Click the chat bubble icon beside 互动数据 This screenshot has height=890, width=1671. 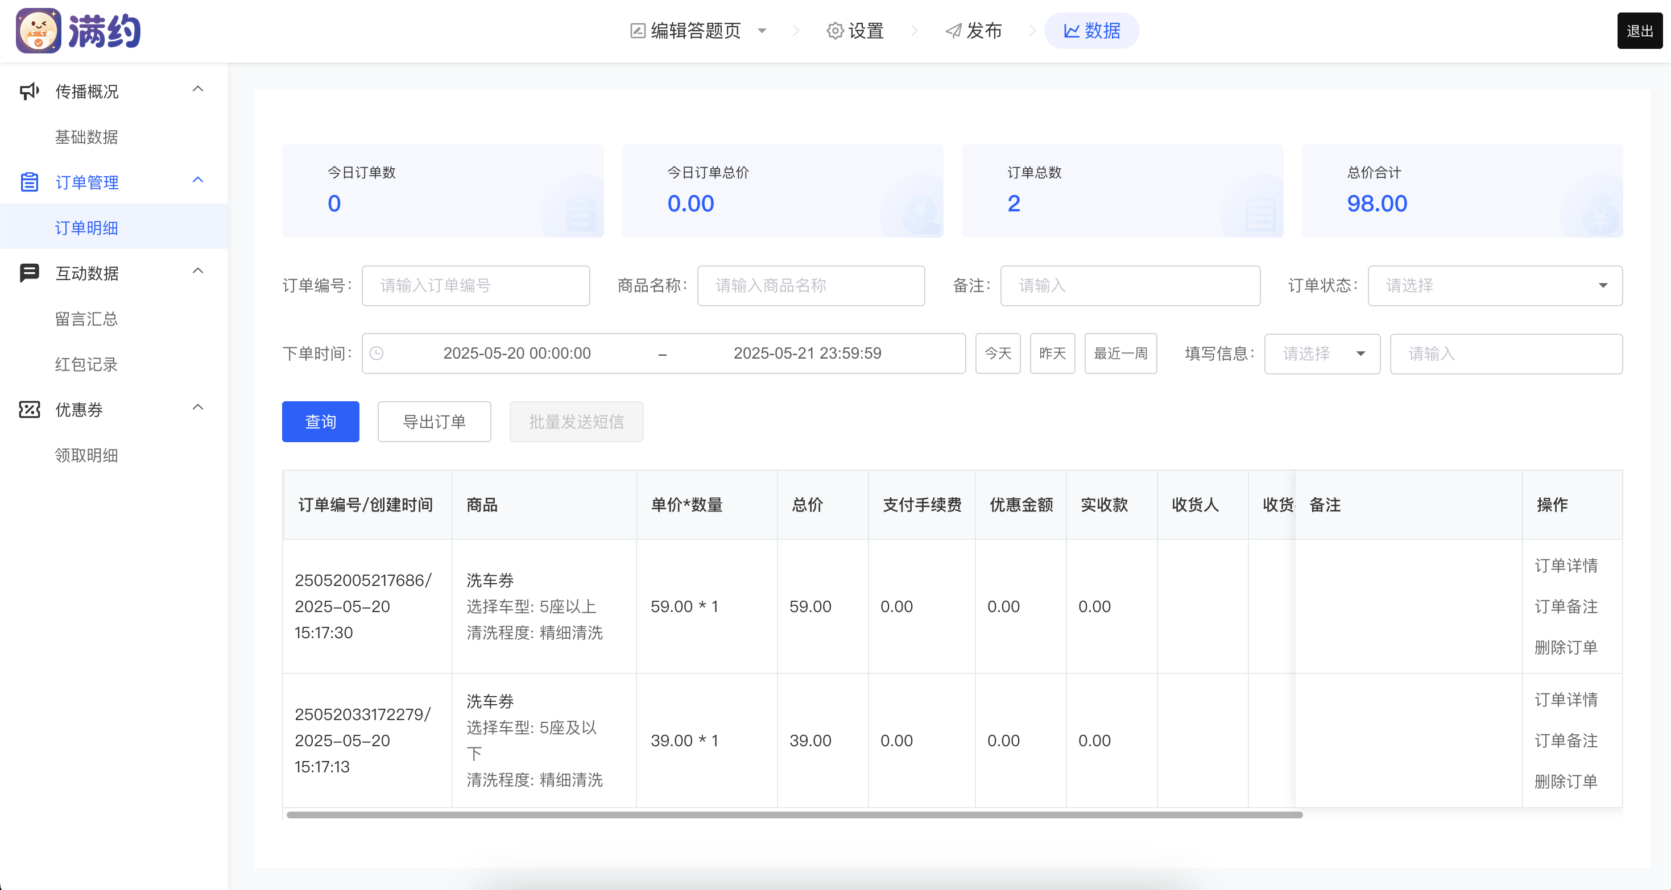tap(29, 273)
